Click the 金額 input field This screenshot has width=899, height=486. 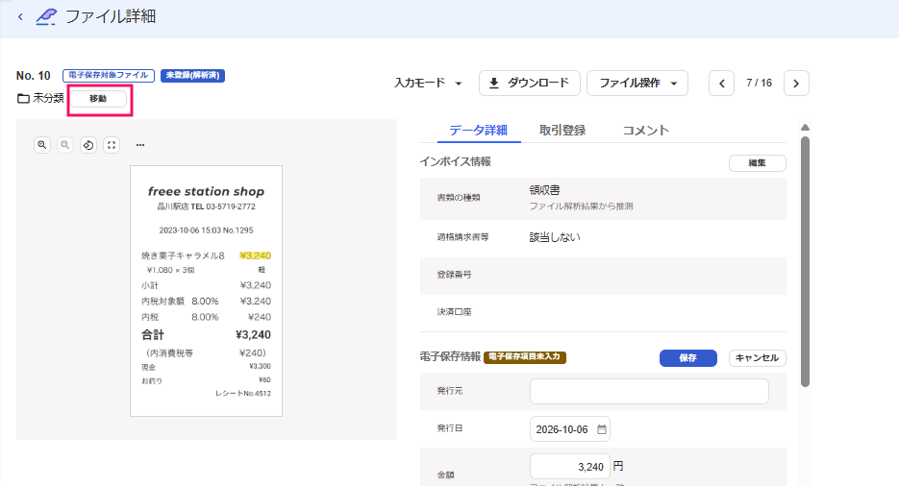point(570,467)
